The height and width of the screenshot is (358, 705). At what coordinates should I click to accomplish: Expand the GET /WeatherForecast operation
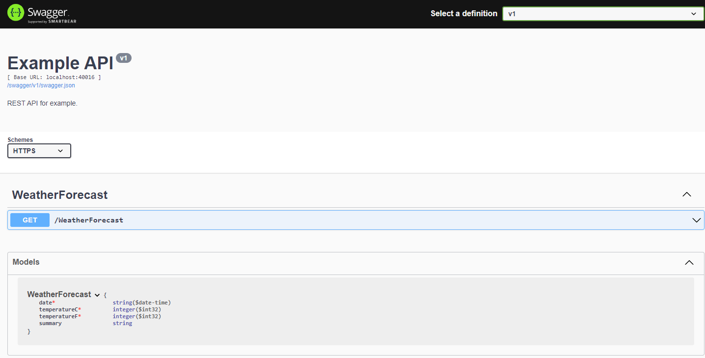(x=344, y=220)
